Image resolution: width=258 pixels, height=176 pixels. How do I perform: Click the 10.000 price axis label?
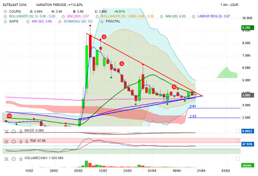[247, 18]
